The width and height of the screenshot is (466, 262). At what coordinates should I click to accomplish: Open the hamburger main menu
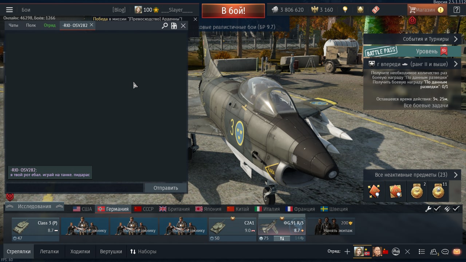pos(9,10)
